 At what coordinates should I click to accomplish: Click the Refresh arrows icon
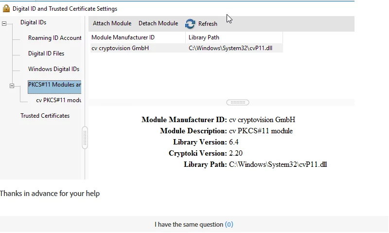point(190,24)
